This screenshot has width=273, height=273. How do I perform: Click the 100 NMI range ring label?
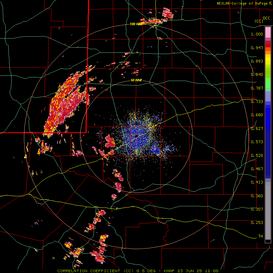pyautogui.click(x=136, y=24)
